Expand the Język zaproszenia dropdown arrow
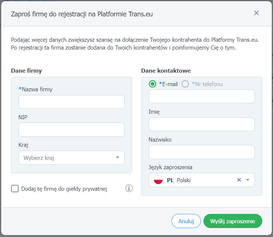Image resolution: width=273 pixels, height=237 pixels. [x=248, y=180]
